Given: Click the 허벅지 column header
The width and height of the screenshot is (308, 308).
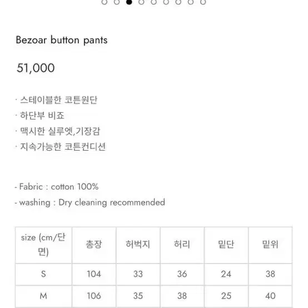Looking at the screenshot, I should coord(138,245).
